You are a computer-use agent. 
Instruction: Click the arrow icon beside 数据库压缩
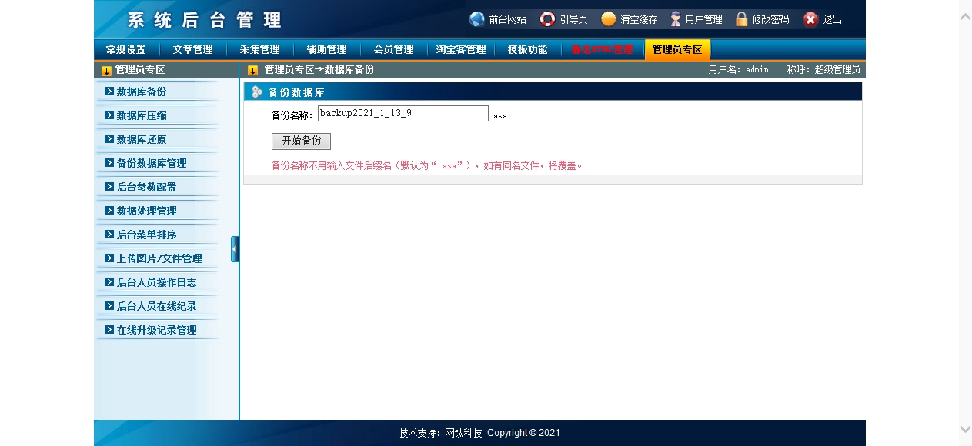click(109, 115)
